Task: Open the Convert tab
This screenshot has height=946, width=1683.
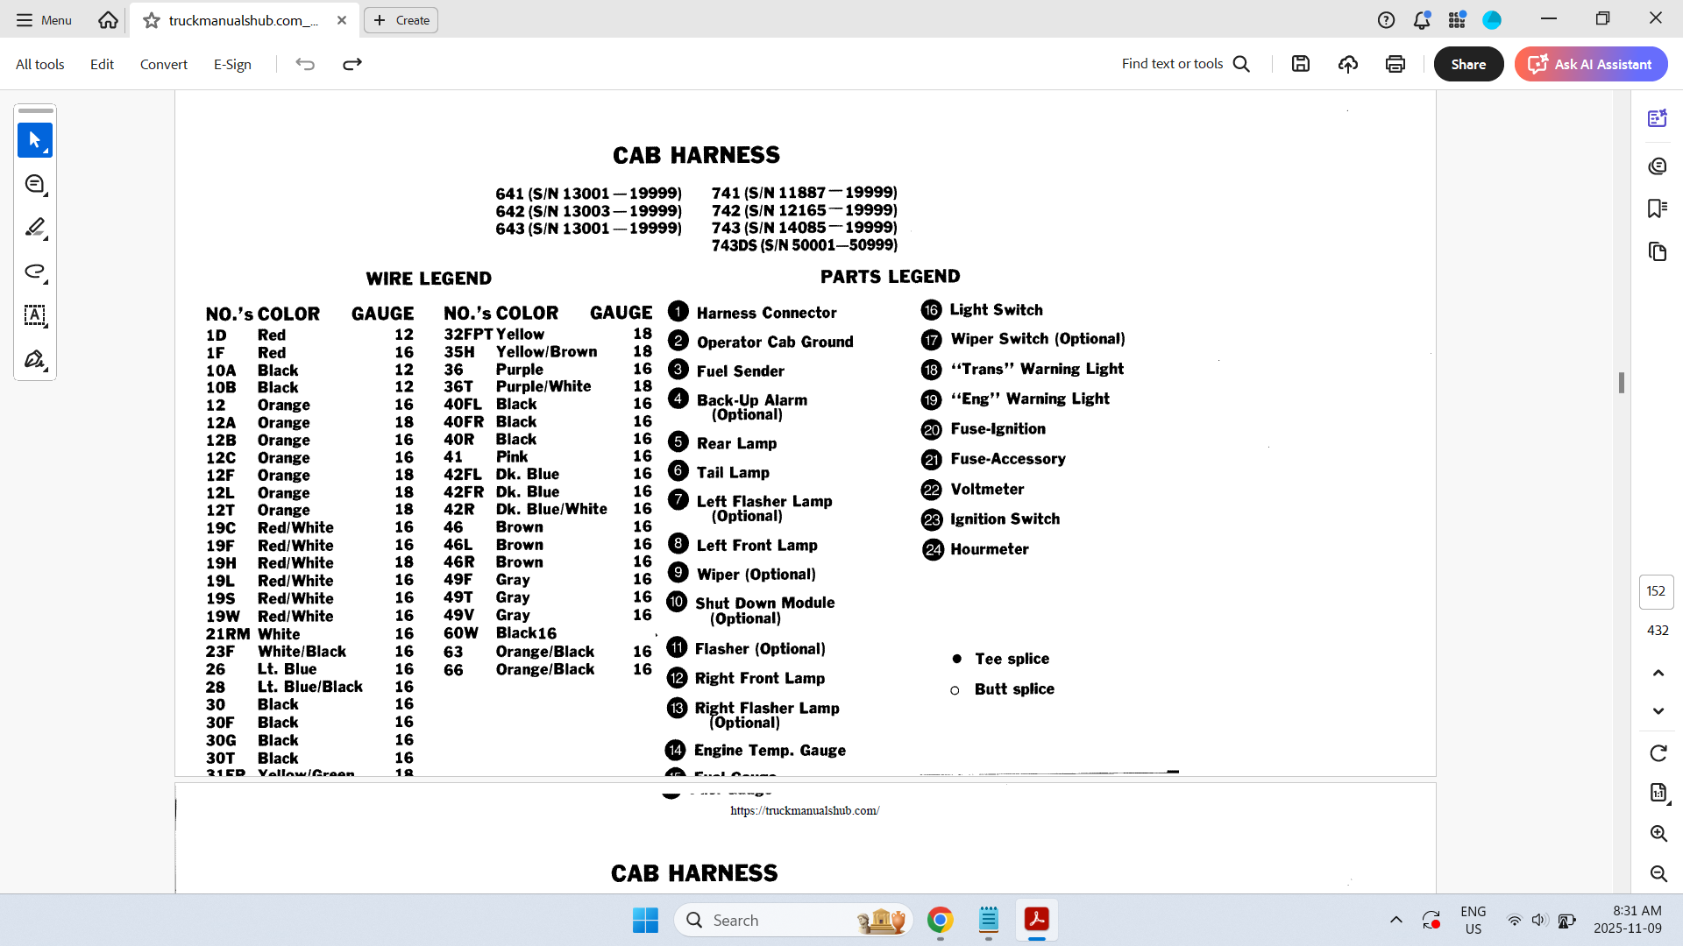Action: point(164,64)
